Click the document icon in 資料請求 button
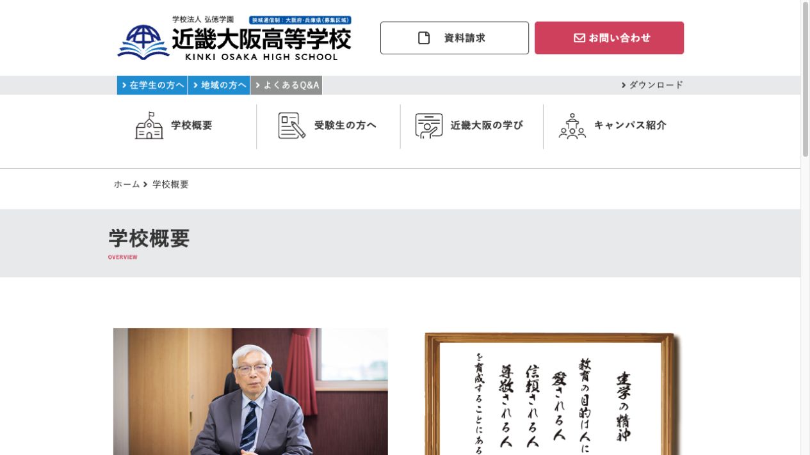The width and height of the screenshot is (810, 455). tap(424, 38)
